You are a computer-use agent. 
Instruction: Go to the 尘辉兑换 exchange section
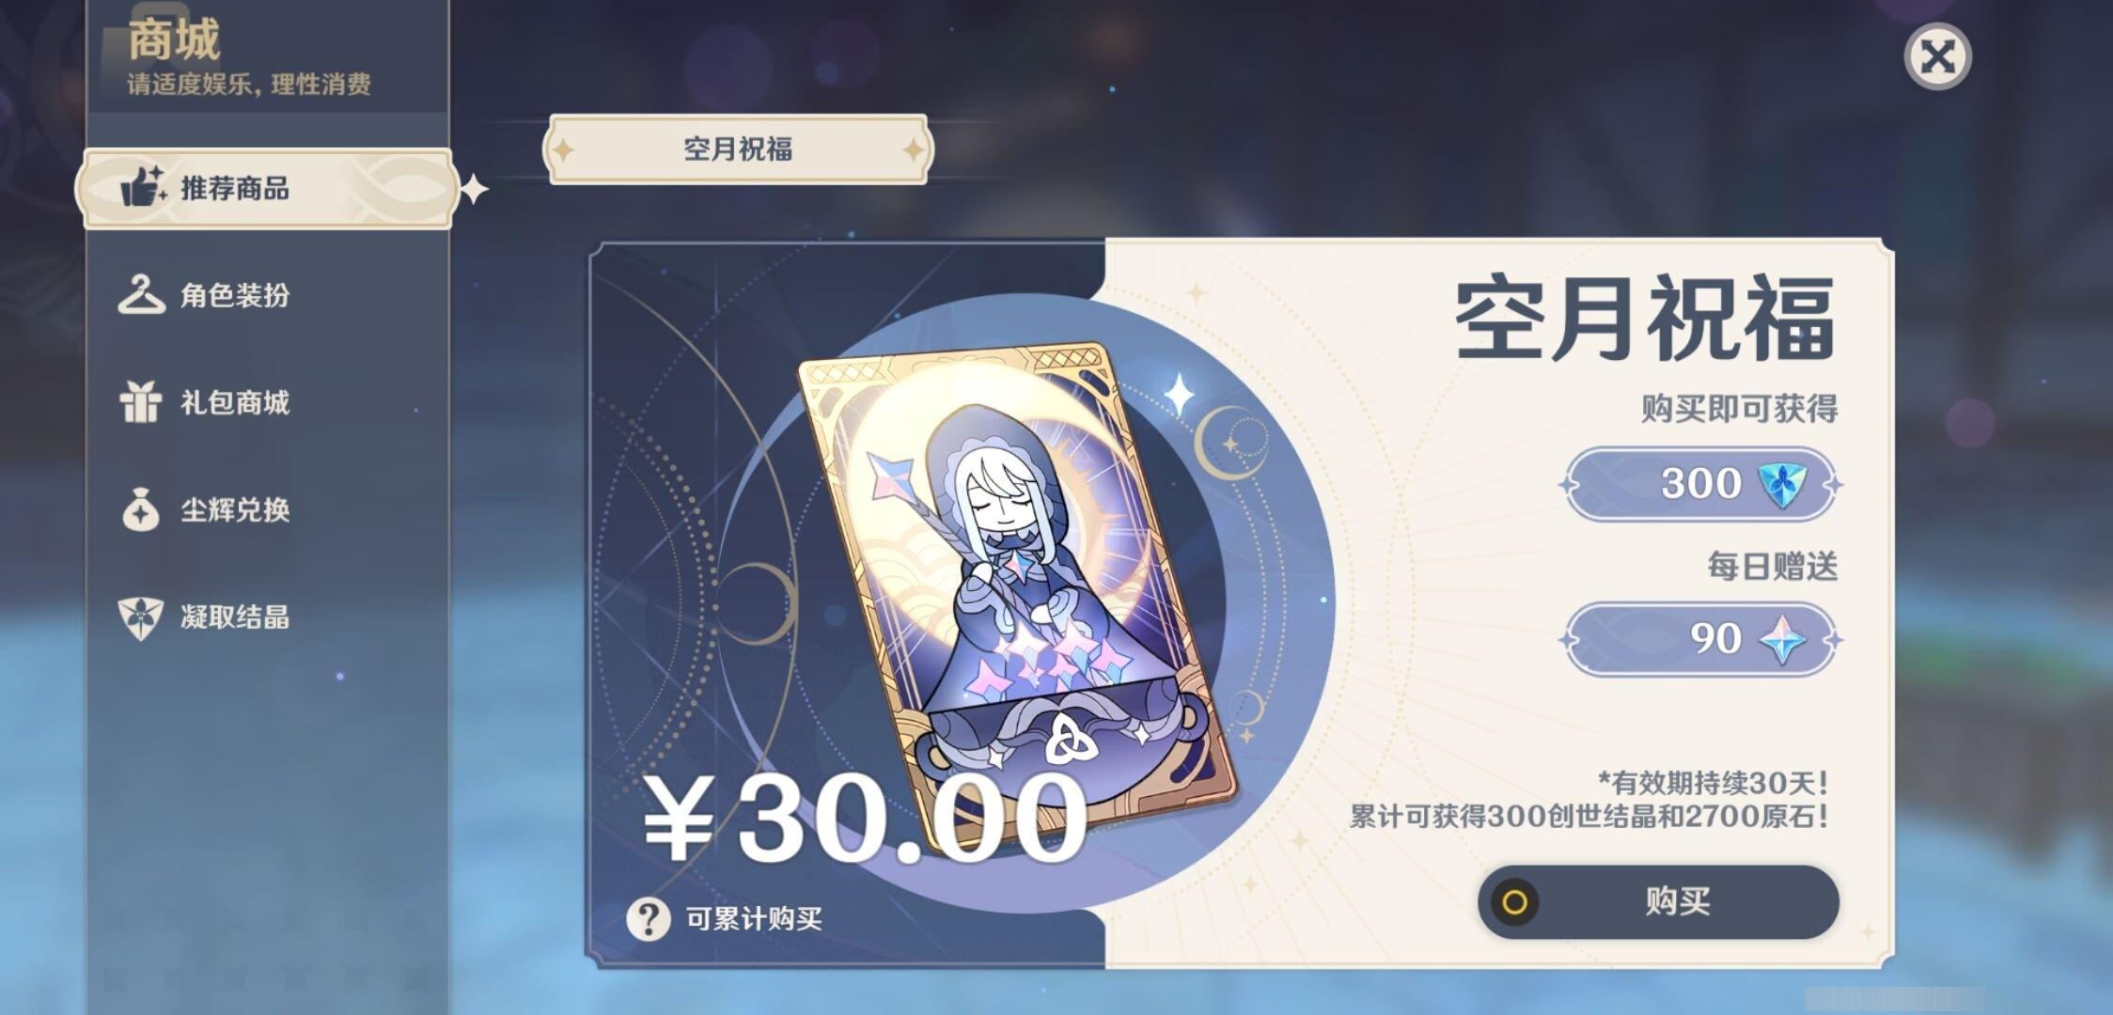[268, 509]
